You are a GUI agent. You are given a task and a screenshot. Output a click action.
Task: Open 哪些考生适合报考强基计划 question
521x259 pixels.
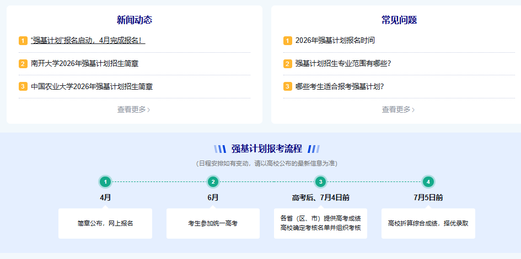(339, 86)
